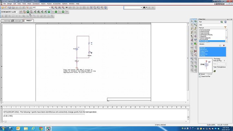Select the Design Cache library

(204, 51)
